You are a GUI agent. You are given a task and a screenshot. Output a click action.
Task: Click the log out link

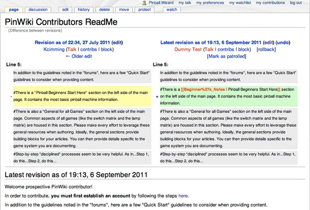click(x=296, y=3)
